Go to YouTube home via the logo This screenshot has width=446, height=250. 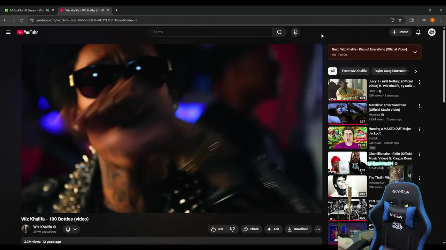pyautogui.click(x=28, y=32)
